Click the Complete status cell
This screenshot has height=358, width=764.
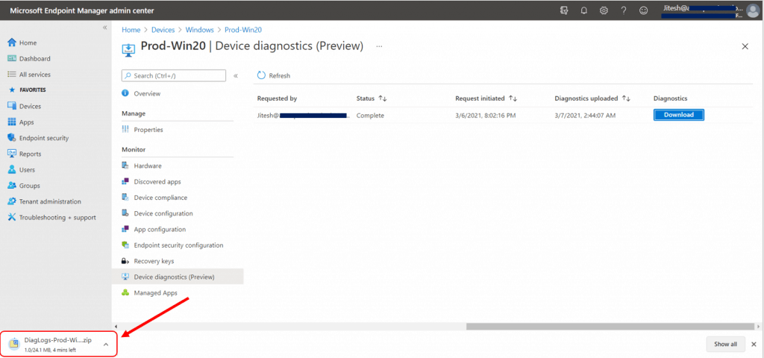click(x=370, y=116)
